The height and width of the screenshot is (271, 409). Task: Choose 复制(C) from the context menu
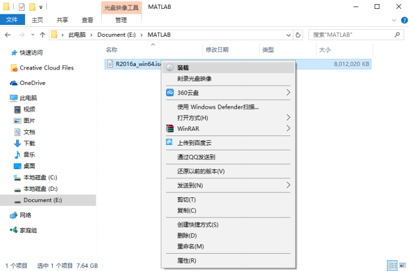click(186, 210)
